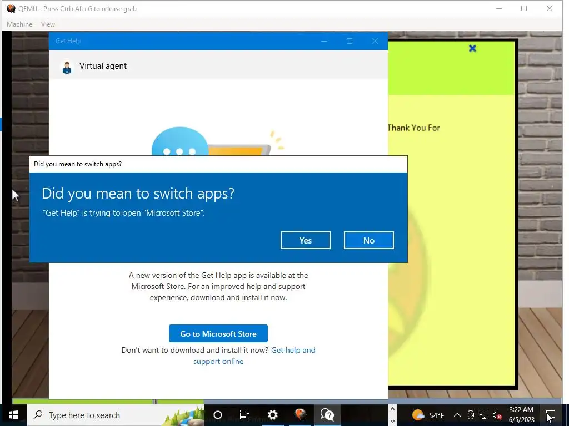Open network status tray icon

[483, 415]
